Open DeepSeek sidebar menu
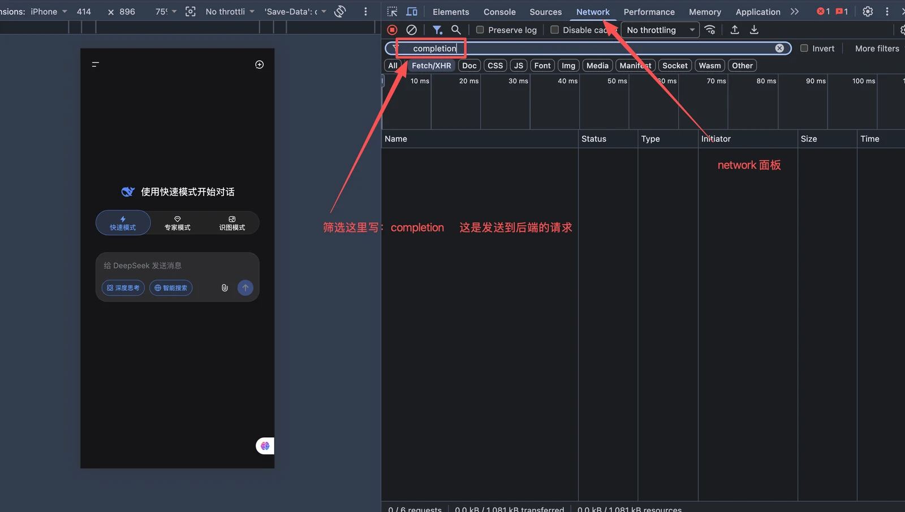Screen dimensions: 905x512 (x=96, y=64)
